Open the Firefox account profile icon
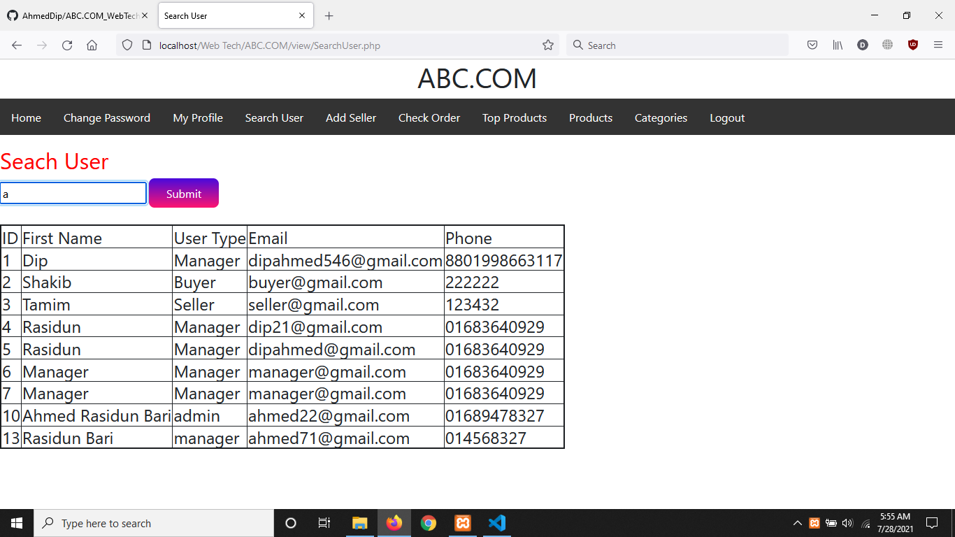This screenshot has width=955, height=537. point(862,45)
